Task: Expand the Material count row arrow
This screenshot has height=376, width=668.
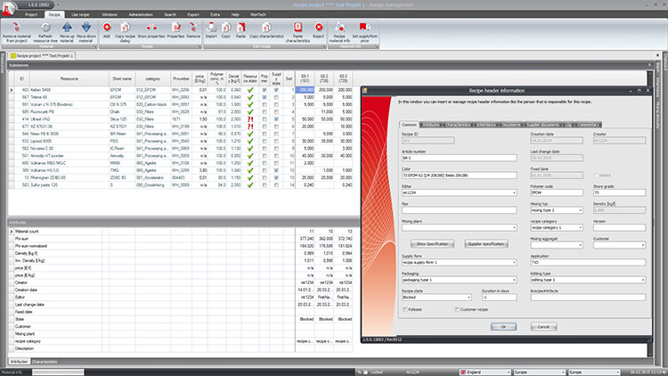Action: point(12,232)
